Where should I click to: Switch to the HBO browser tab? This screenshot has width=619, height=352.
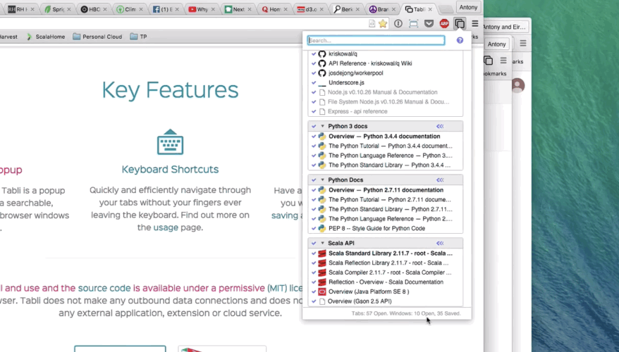point(94,9)
